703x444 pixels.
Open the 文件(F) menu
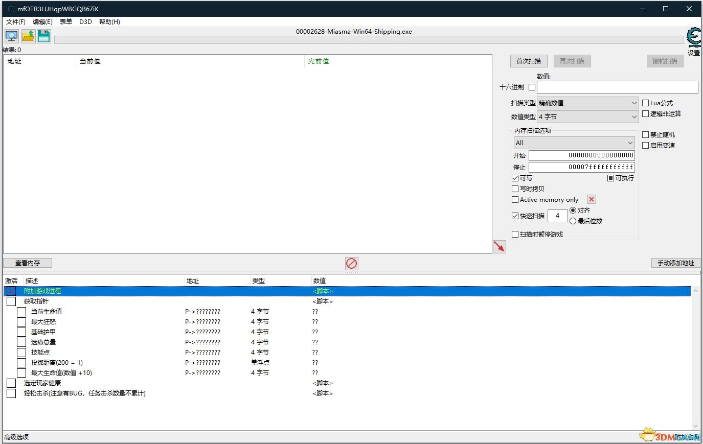(16, 21)
